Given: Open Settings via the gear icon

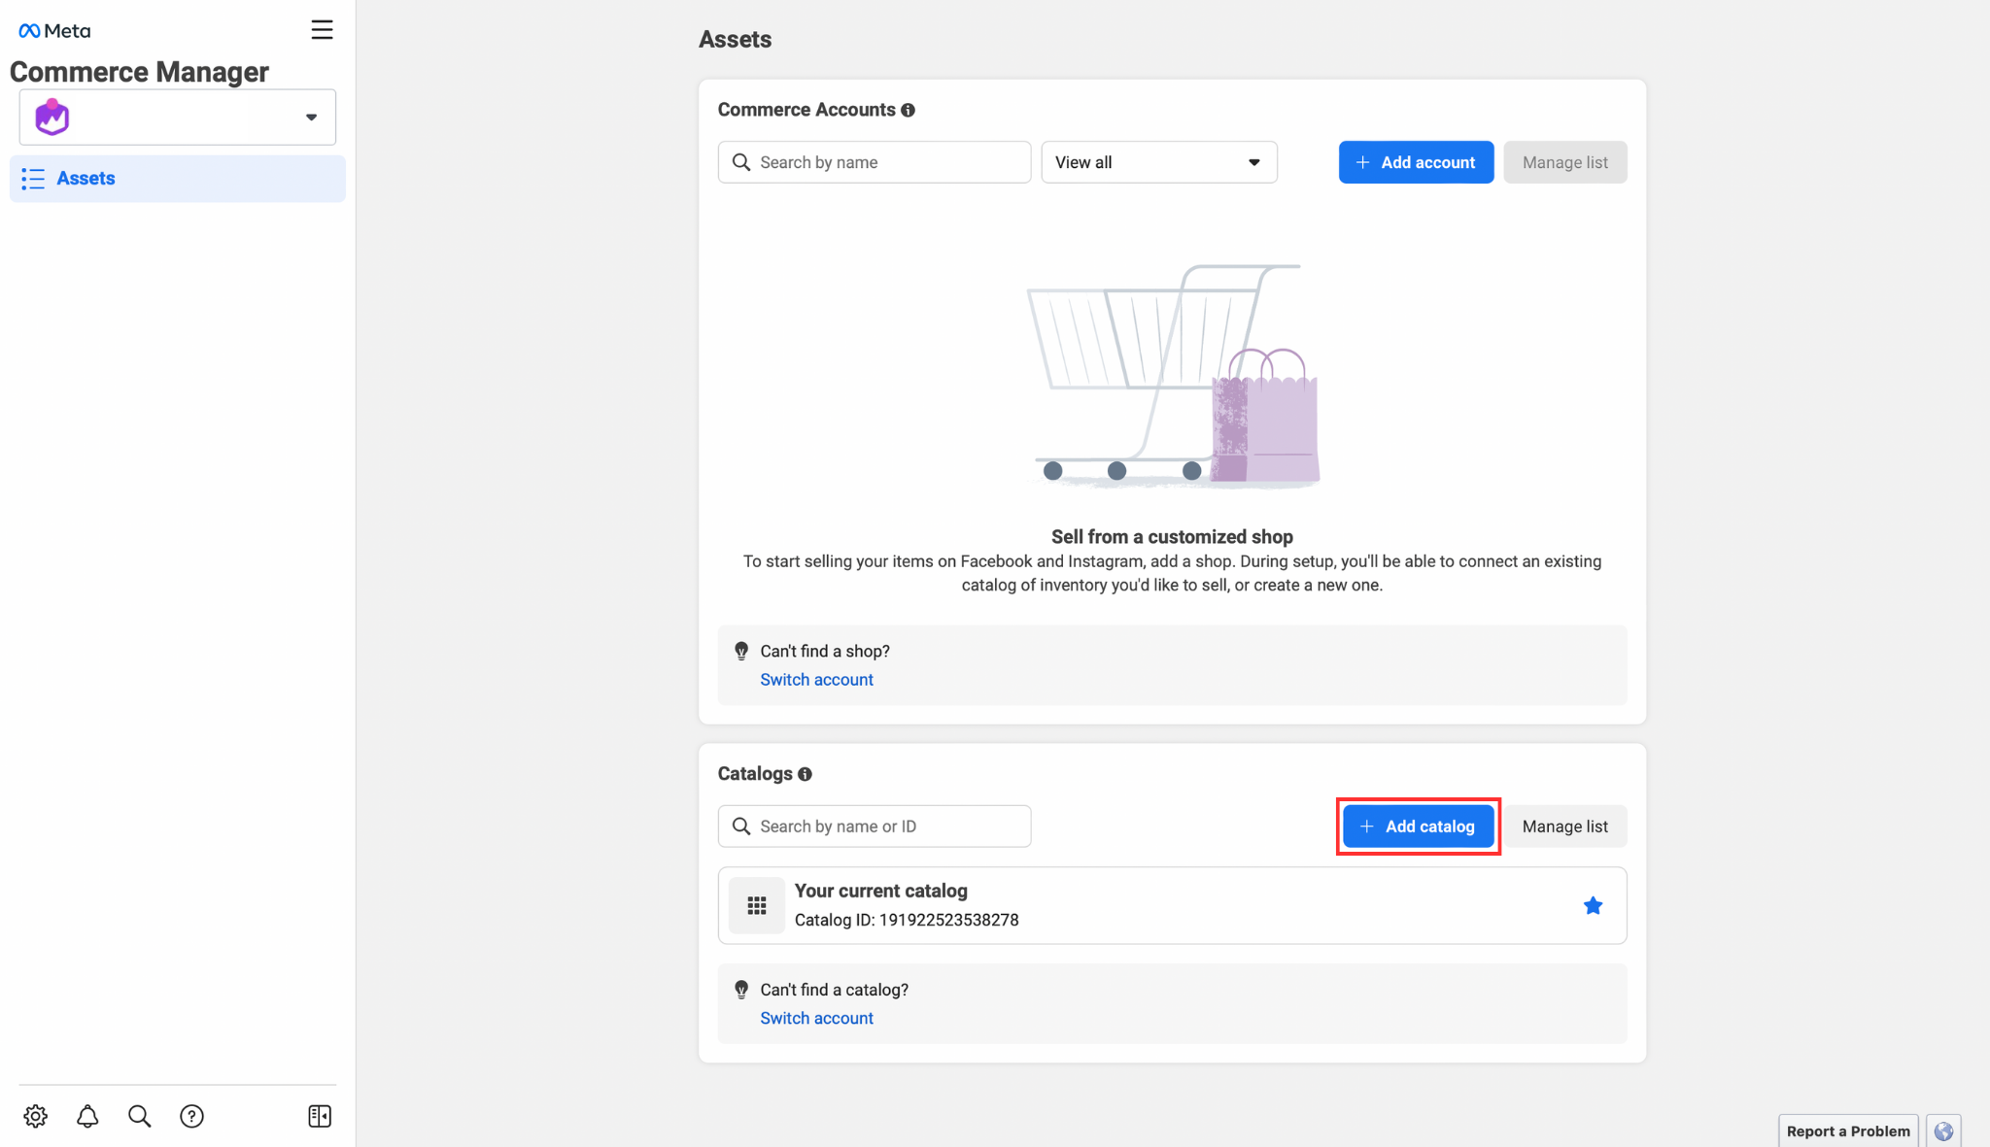Looking at the screenshot, I should click(x=36, y=1116).
